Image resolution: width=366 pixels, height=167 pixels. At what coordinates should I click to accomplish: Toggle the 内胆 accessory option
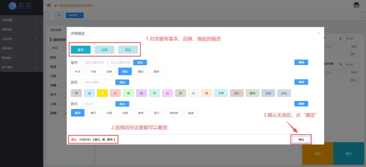click(109, 113)
